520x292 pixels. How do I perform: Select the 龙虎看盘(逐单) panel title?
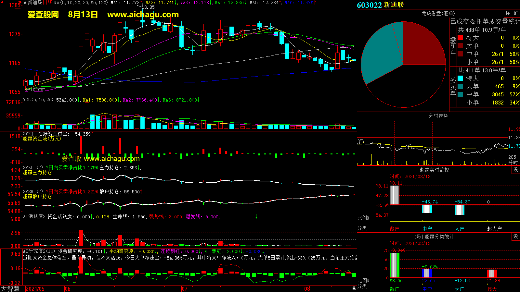point(438,13)
